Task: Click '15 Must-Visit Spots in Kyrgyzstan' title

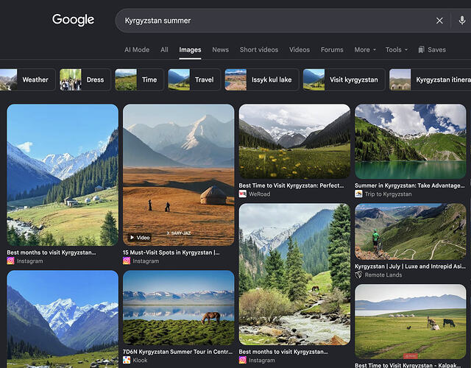Action: [171, 252]
